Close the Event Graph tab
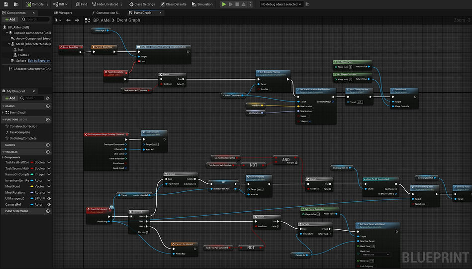This screenshot has width=472, height=269. click(x=160, y=12)
